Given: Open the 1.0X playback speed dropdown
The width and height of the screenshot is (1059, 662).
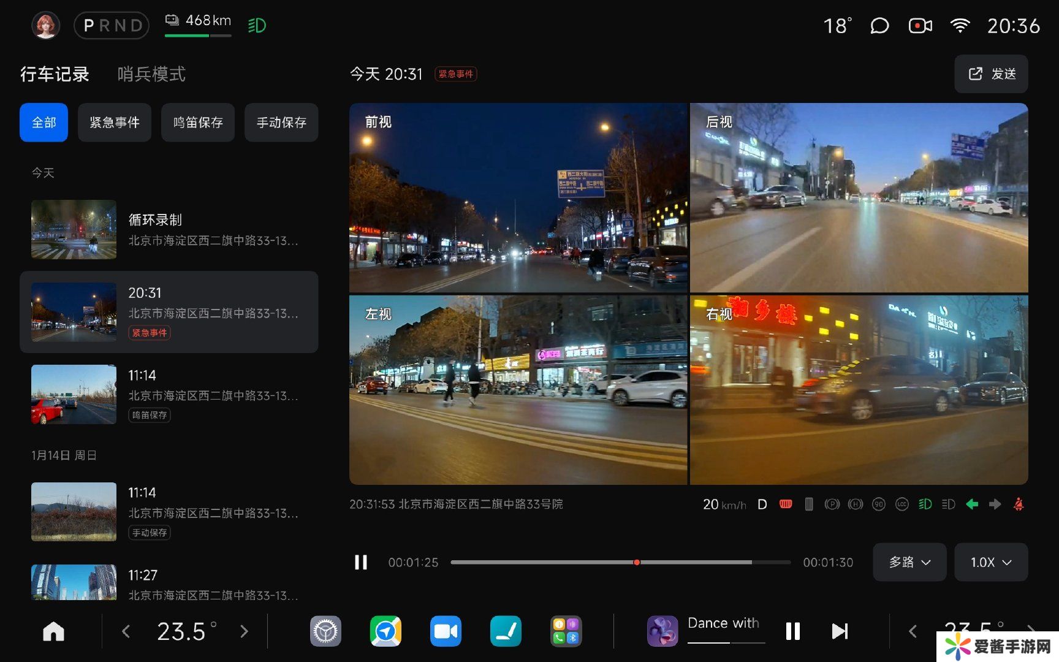Looking at the screenshot, I should (x=990, y=562).
